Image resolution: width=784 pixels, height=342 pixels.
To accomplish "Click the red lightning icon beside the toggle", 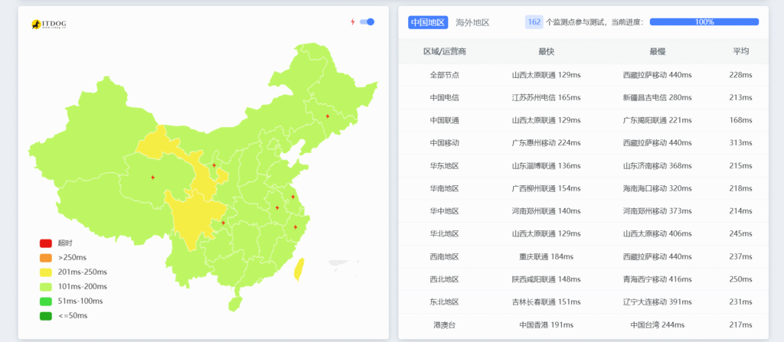I will tap(352, 22).
